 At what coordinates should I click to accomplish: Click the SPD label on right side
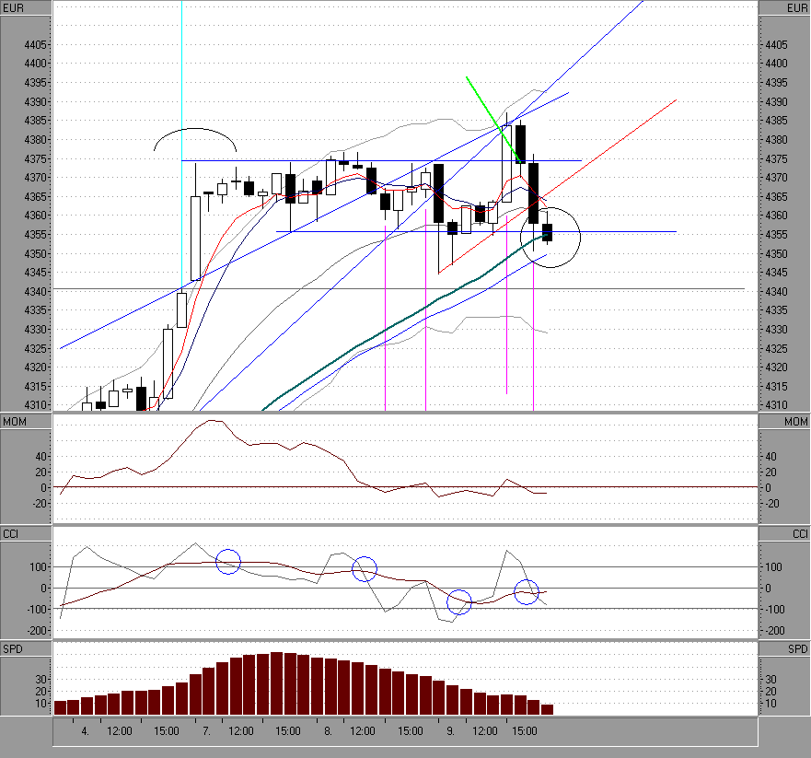pyautogui.click(x=798, y=648)
